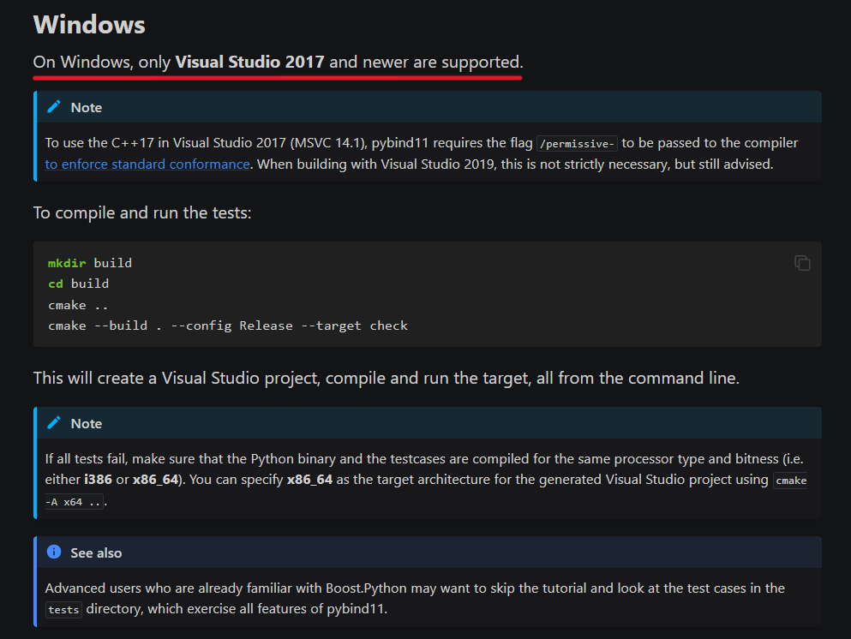Click 'To compile and run the tests:' text
The height and width of the screenshot is (639, 851).
point(142,212)
